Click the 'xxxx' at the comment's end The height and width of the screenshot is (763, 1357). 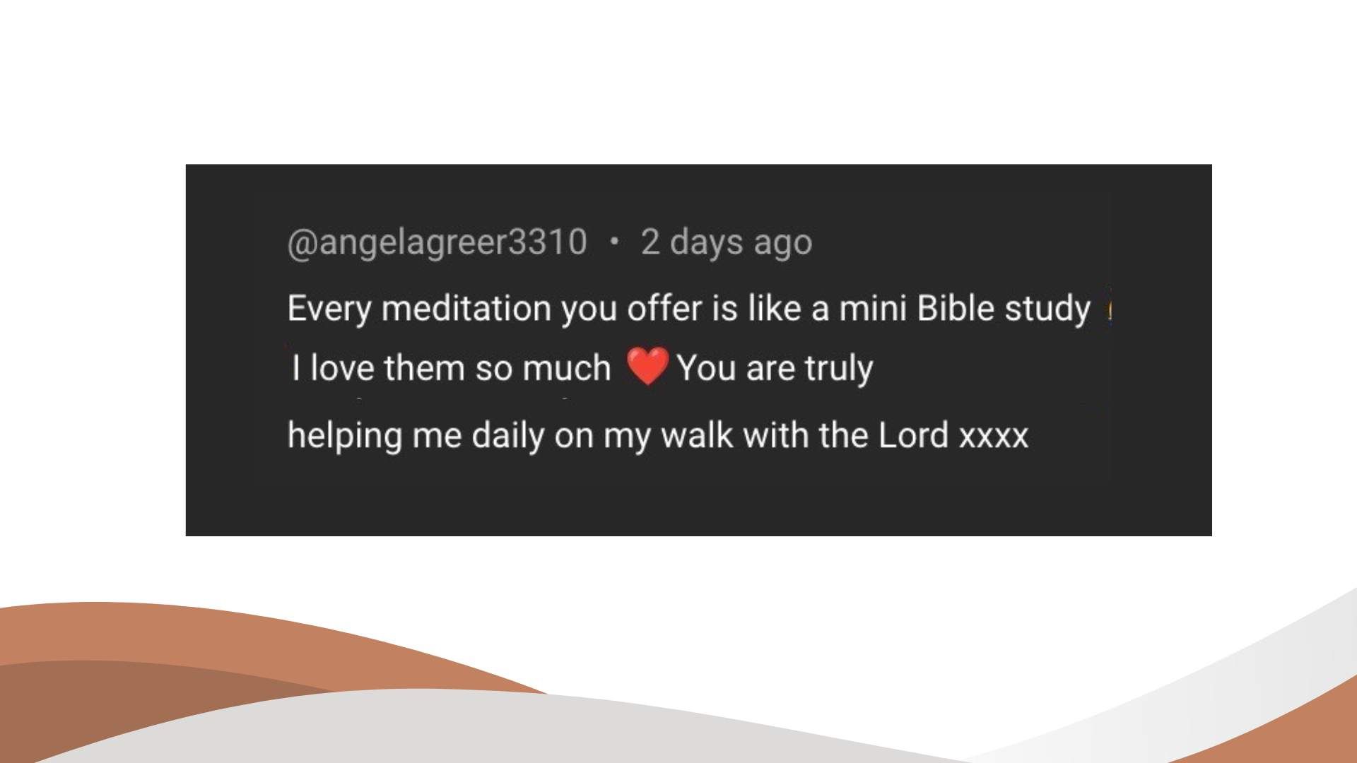[994, 436]
